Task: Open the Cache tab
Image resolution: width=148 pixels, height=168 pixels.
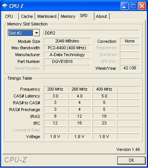Action: (x=27, y=16)
